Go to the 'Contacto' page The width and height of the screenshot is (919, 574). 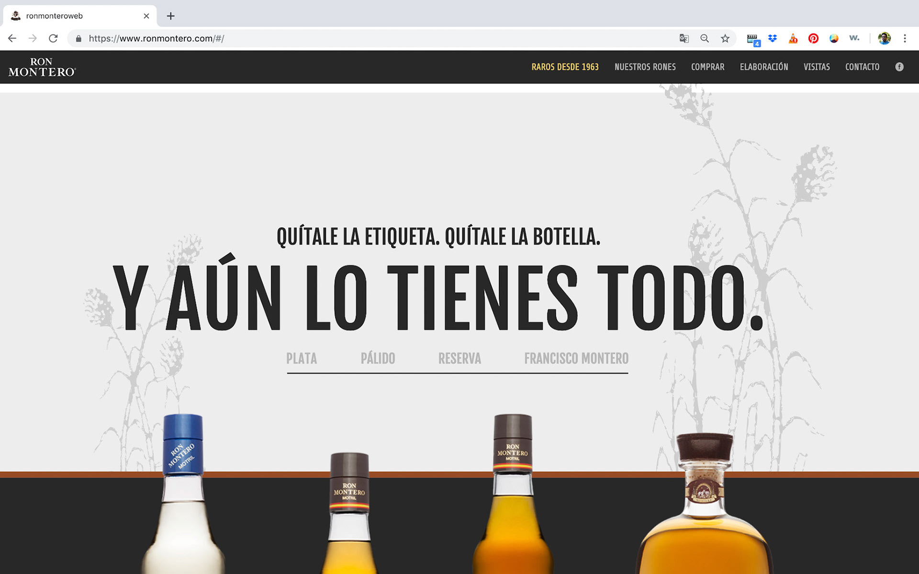pos(862,67)
